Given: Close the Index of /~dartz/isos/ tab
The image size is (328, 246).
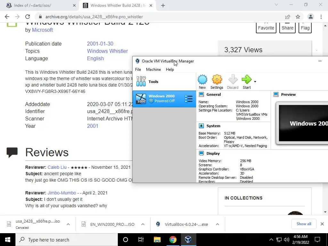Looking at the screenshot, I should tap(74, 5).
